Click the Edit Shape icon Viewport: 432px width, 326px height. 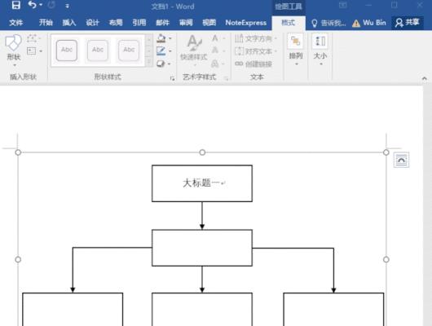point(32,38)
